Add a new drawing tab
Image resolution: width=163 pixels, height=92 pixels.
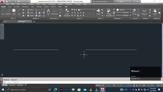point(34,21)
